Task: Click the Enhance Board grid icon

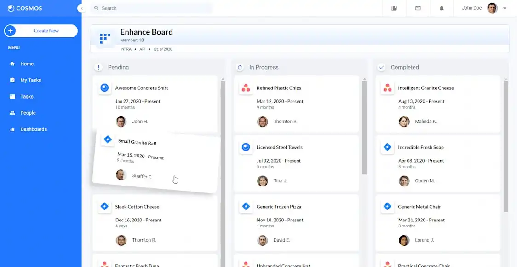Action: [x=105, y=38]
